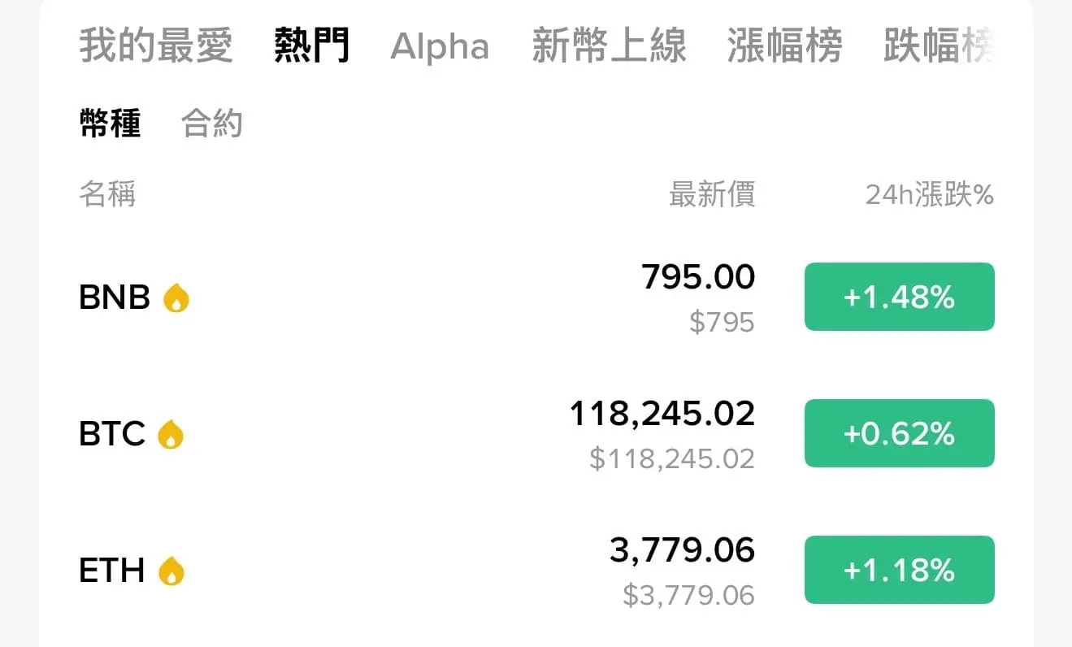Open the BTC price 118,245.02
1072x647 pixels.
[662, 415]
